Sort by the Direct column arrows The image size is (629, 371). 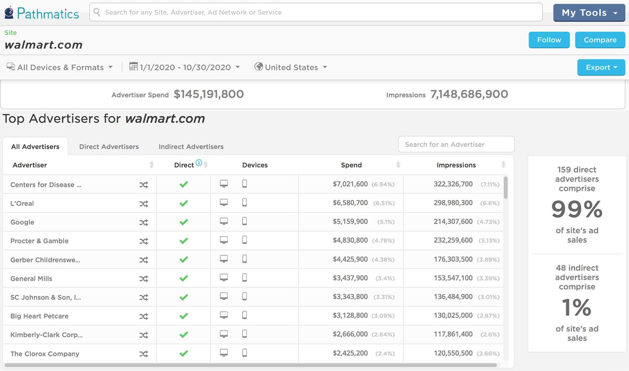coord(205,165)
